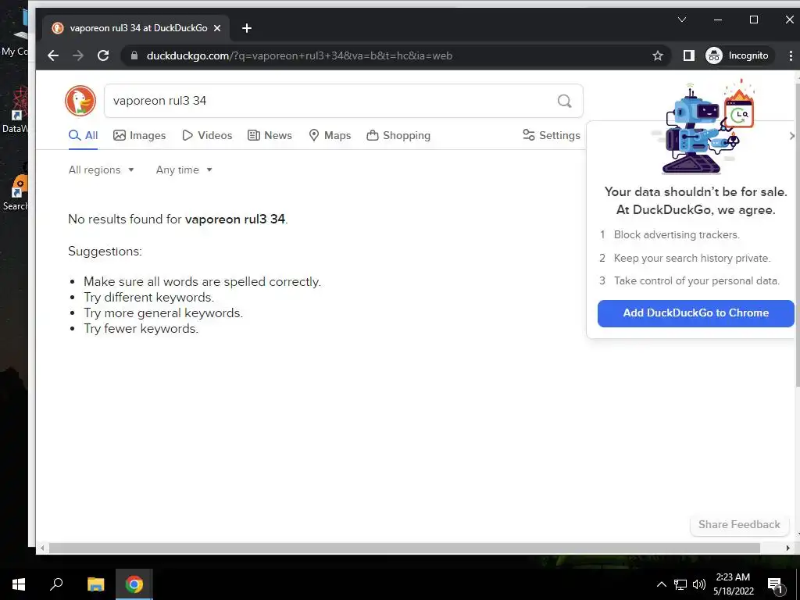
Task: Click the Share Feedback button
Action: (739, 524)
